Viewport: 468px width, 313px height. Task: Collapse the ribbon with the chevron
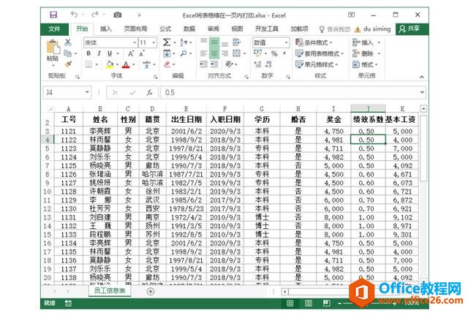tap(422, 77)
